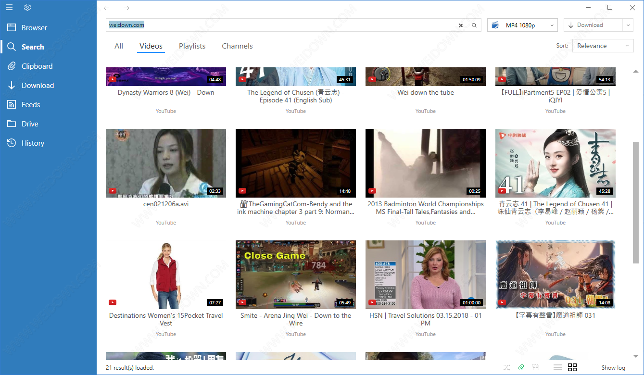Open the Legend of Chusen 41 thumbnail
Image resolution: width=644 pixels, height=375 pixels.
click(556, 163)
